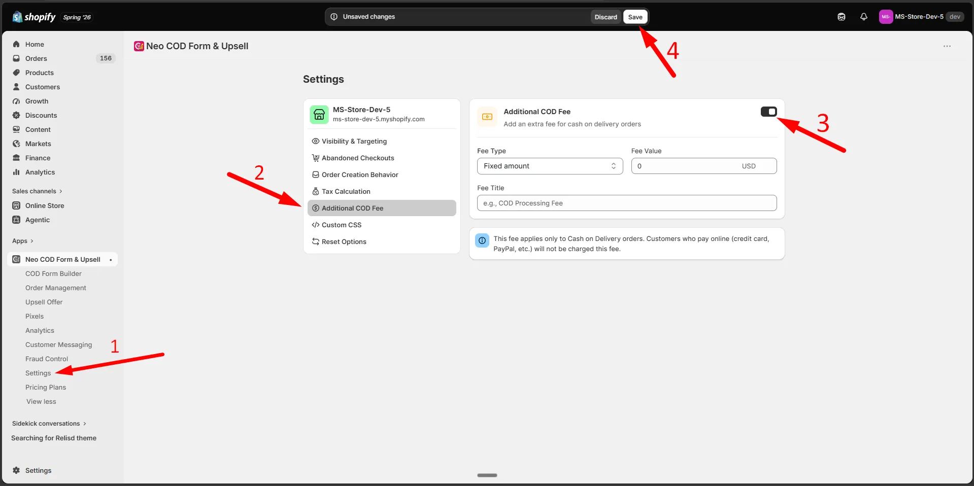Click the Neo COD Form app icon in sidebar

16,259
